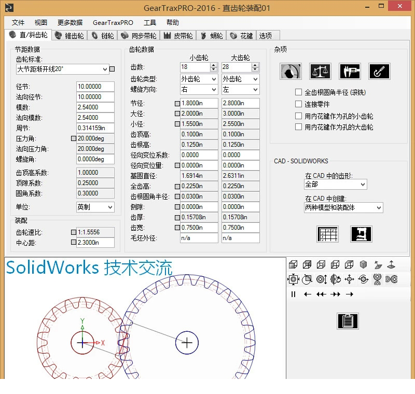Check 用内花键作为孔的小齿轮

298,116
